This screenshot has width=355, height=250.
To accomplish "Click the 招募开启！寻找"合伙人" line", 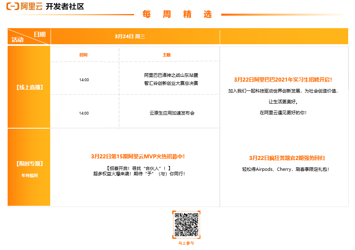I will pyautogui.click(x=139, y=168).
